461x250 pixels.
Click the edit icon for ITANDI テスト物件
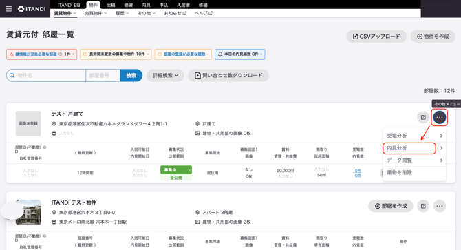(423, 206)
